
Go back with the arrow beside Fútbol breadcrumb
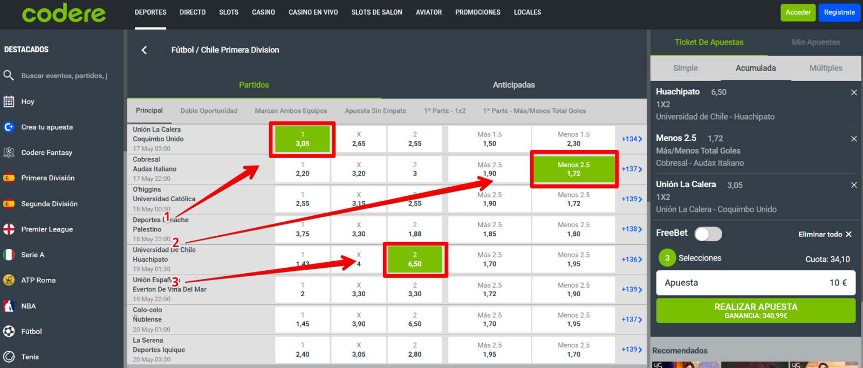[144, 50]
